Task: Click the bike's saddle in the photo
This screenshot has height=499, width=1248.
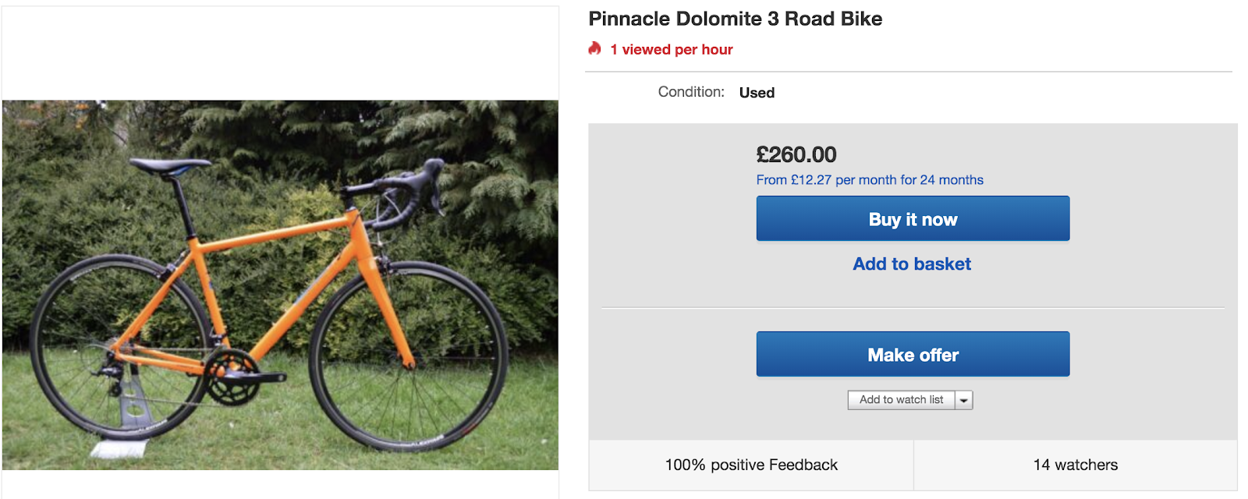Action: pos(169,165)
